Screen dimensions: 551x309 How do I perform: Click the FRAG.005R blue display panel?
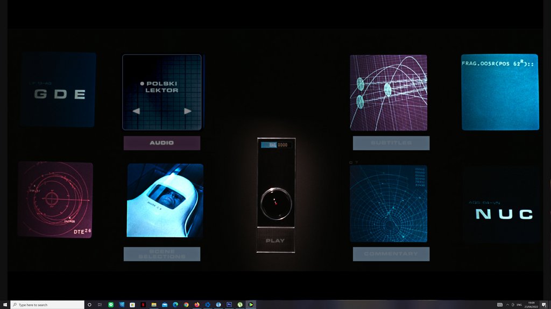tap(500, 92)
